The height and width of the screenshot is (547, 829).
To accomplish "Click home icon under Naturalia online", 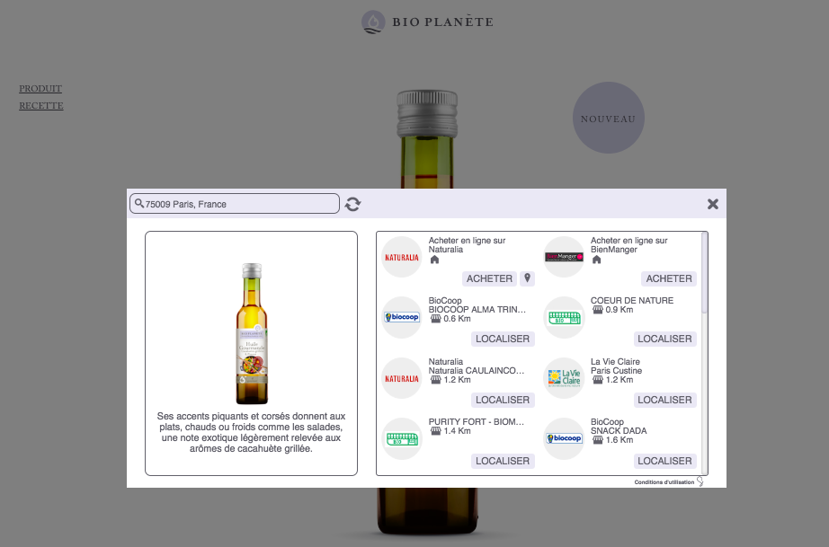I will point(434,260).
